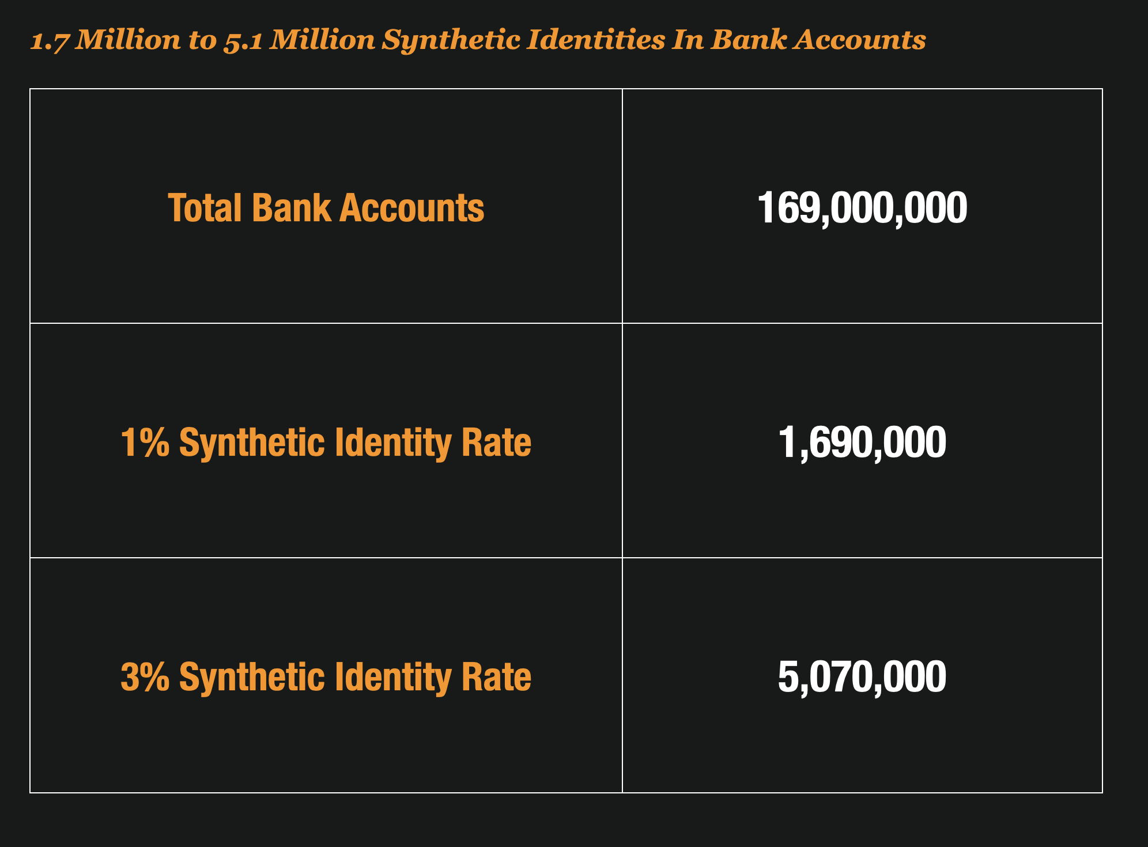Click the "3%" text in the last row

(145, 676)
